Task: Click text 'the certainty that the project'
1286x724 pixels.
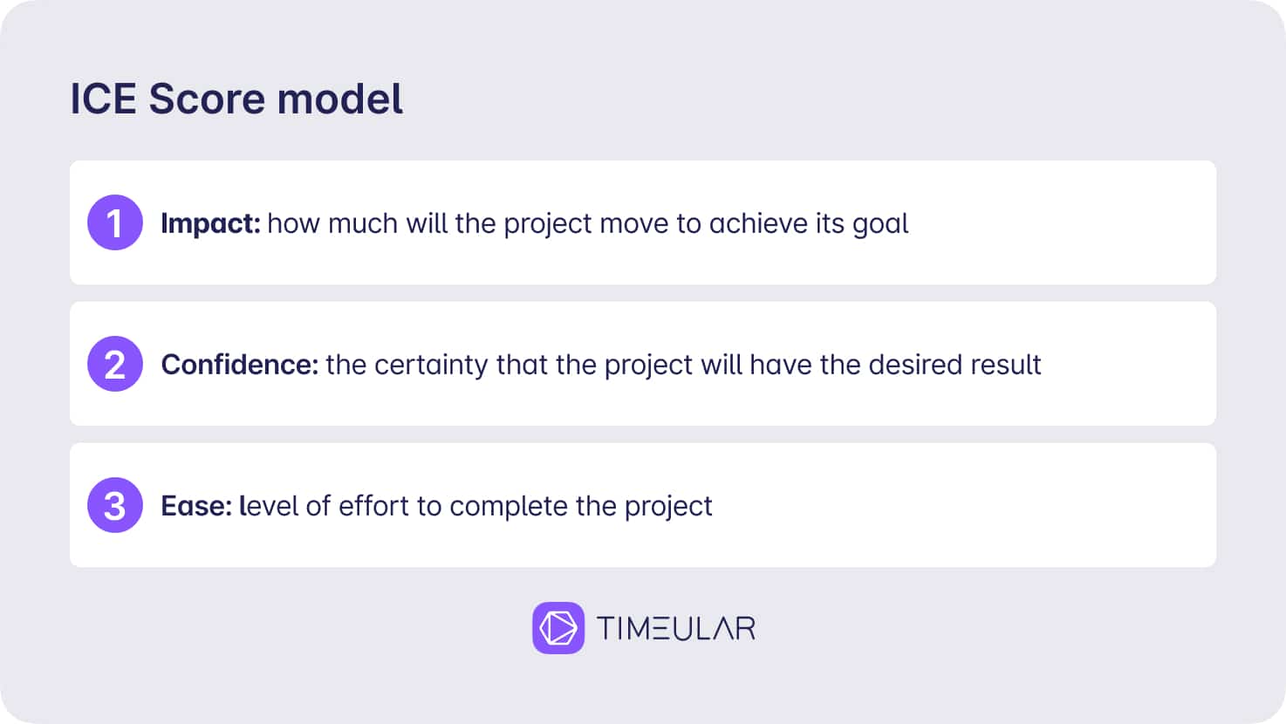Action: pyautogui.click(x=510, y=365)
